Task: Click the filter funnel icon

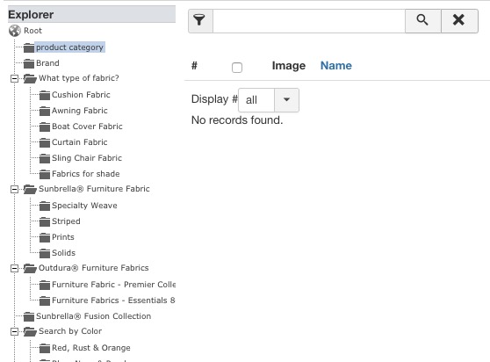Action: (x=199, y=20)
